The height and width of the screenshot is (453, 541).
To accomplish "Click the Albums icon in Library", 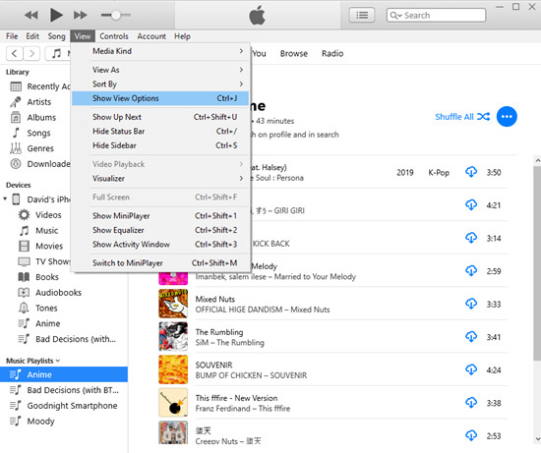I will coord(16,117).
